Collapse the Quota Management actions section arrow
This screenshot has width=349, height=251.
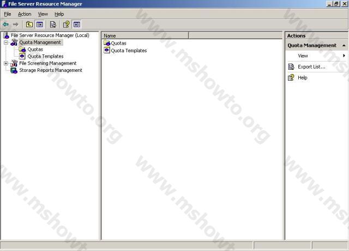344,45
